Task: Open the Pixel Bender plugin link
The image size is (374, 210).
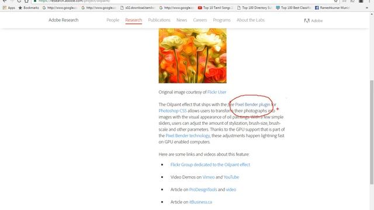Action: coord(252,104)
